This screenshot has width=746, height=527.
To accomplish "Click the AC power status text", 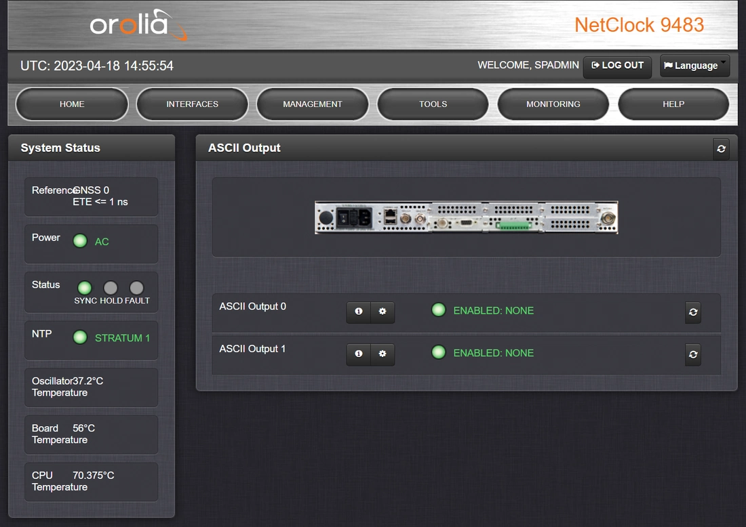I will tap(102, 242).
